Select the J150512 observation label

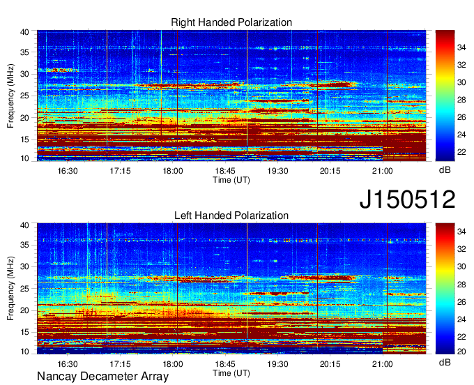407,199
